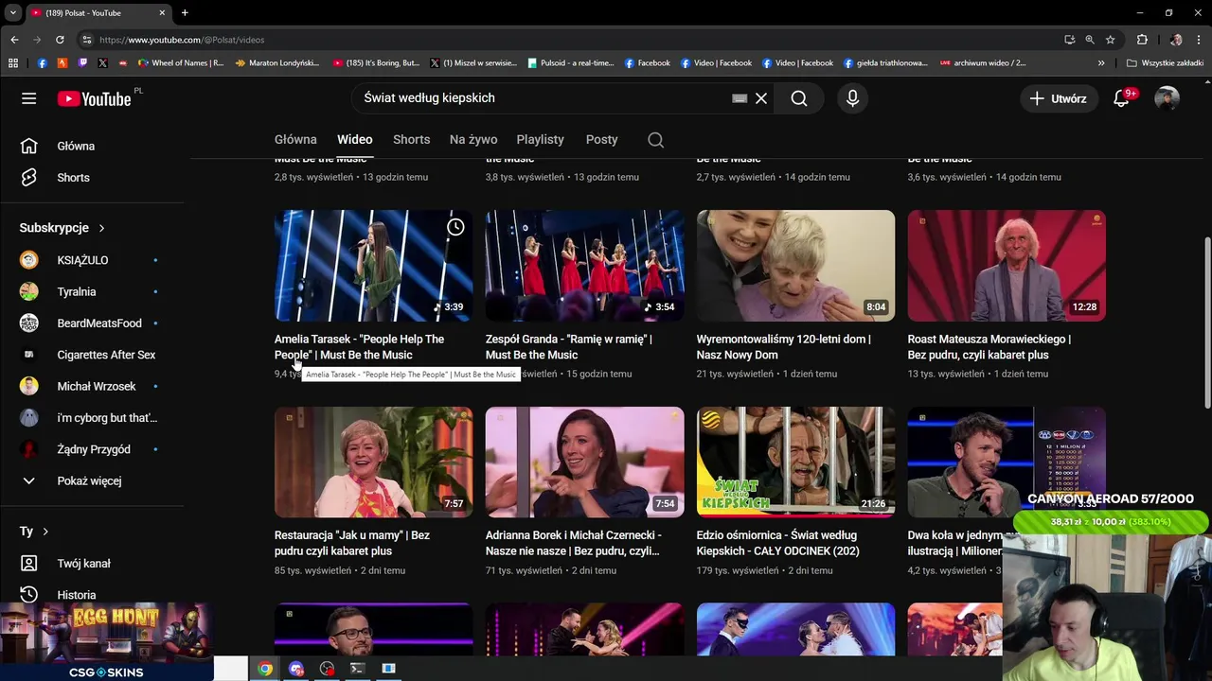Open the Wheel of Names bookmark
The width and height of the screenshot is (1212, 681).
[181, 63]
